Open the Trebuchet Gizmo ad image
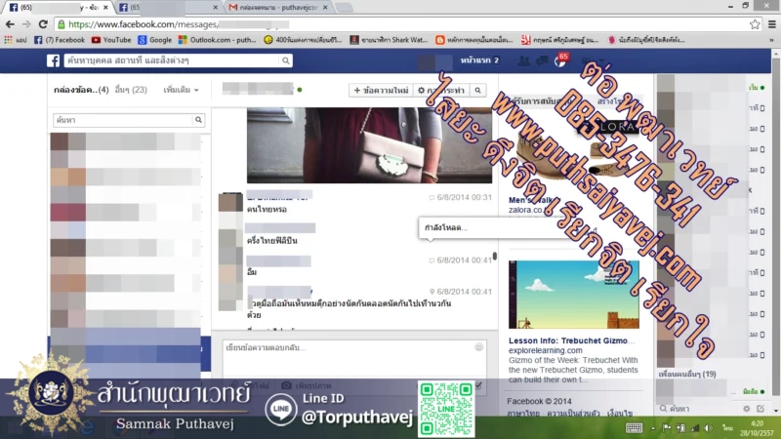This screenshot has width=781, height=439. pyautogui.click(x=574, y=295)
